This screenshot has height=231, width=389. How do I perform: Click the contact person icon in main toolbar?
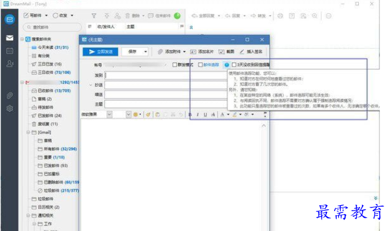(117, 16)
